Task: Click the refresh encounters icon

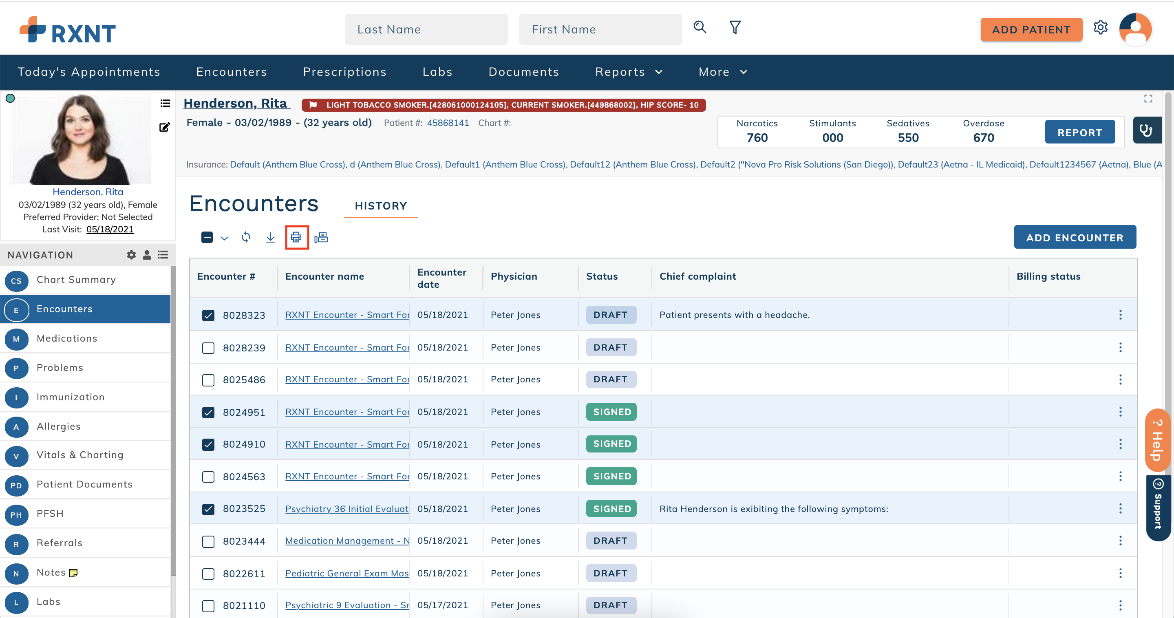Action: point(246,237)
